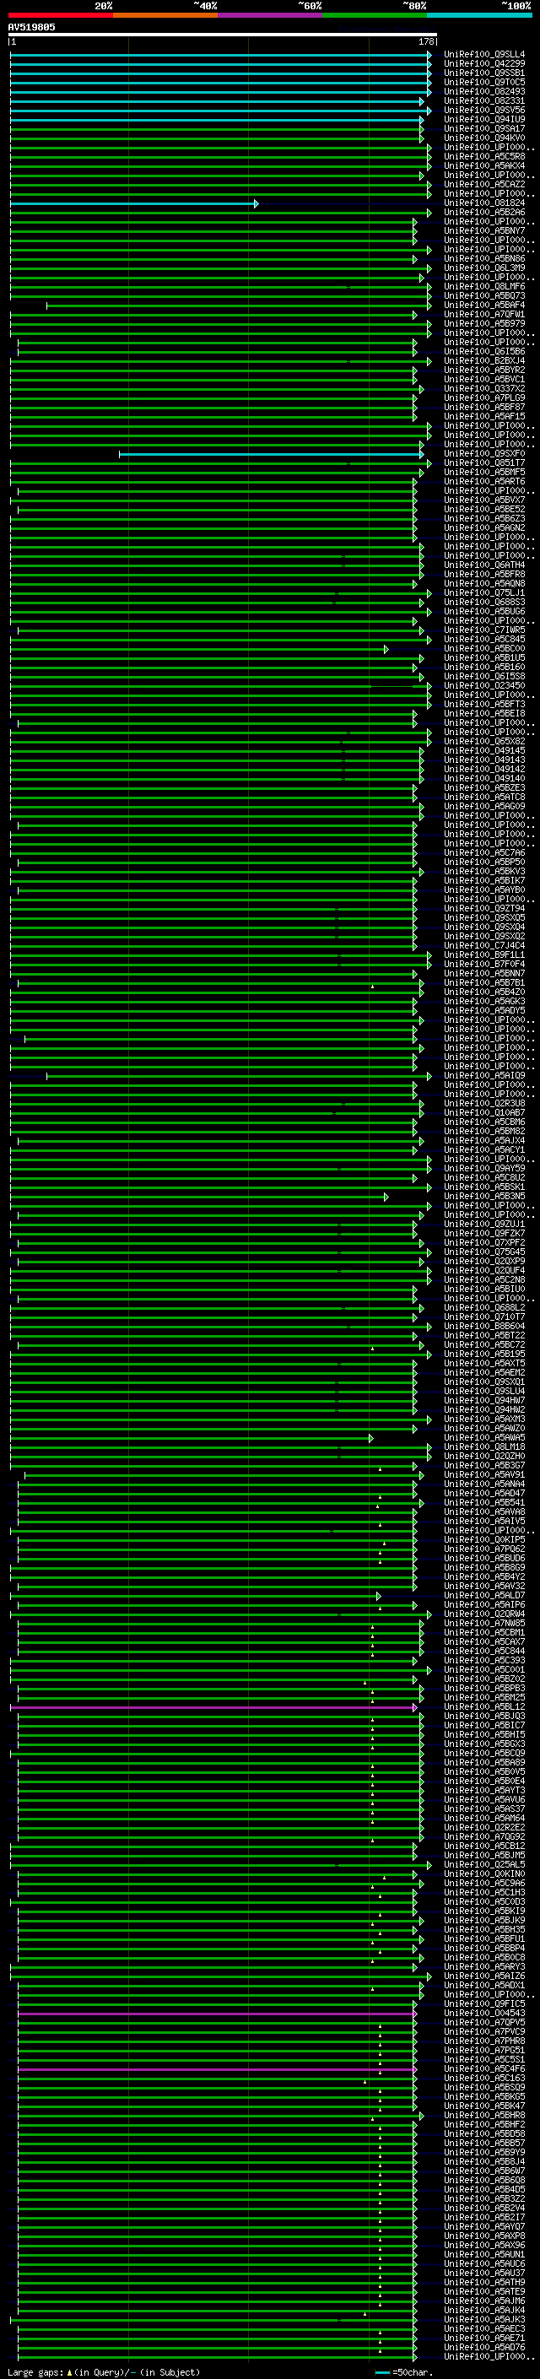Screen dimensions: 540x2379
Task: Select label UniRef100_B2BXJ4
Action: (x=484, y=361)
